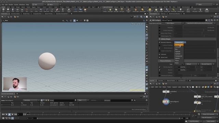
Task: Click the play button in playbar
Action: click(x=12, y=114)
